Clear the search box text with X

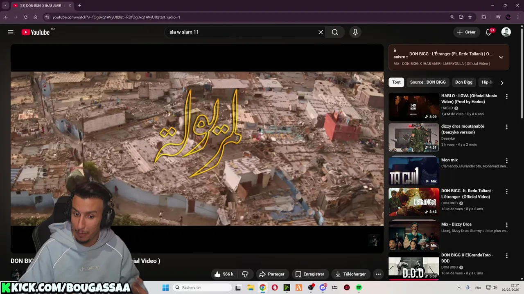click(x=321, y=32)
